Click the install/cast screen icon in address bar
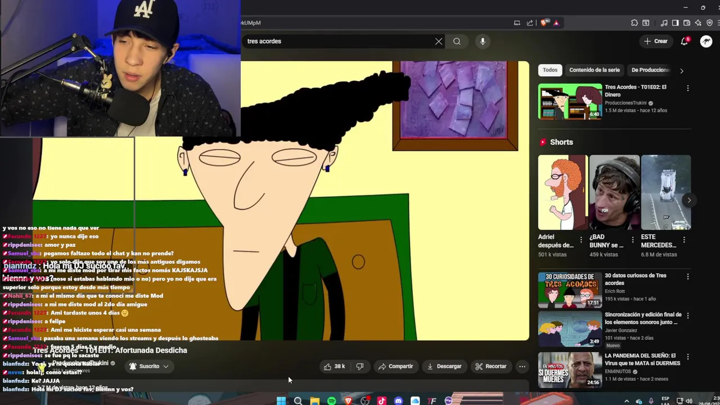This screenshot has height=405, width=720. (x=517, y=23)
